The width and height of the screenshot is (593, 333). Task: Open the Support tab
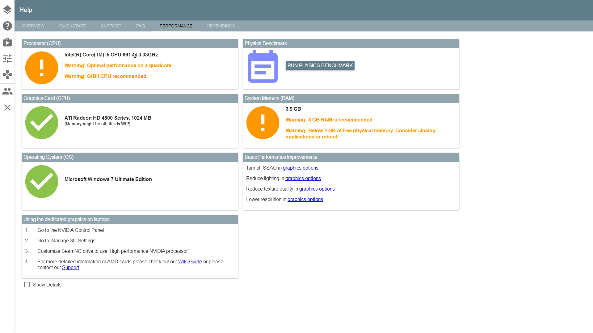point(111,26)
